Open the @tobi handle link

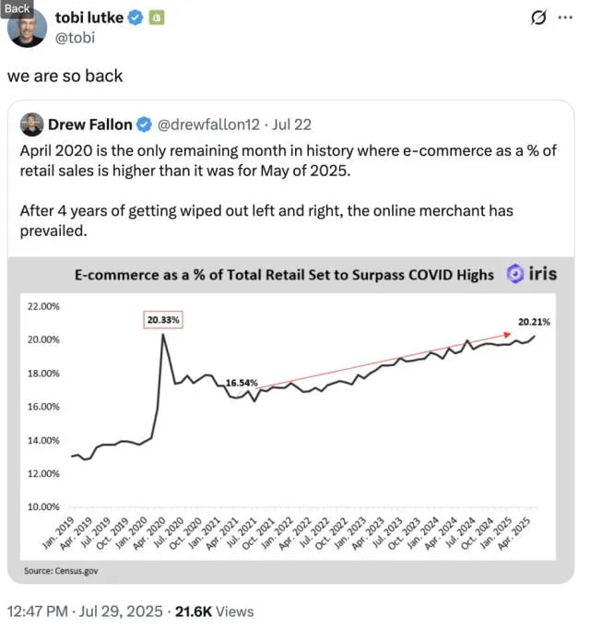coord(75,38)
